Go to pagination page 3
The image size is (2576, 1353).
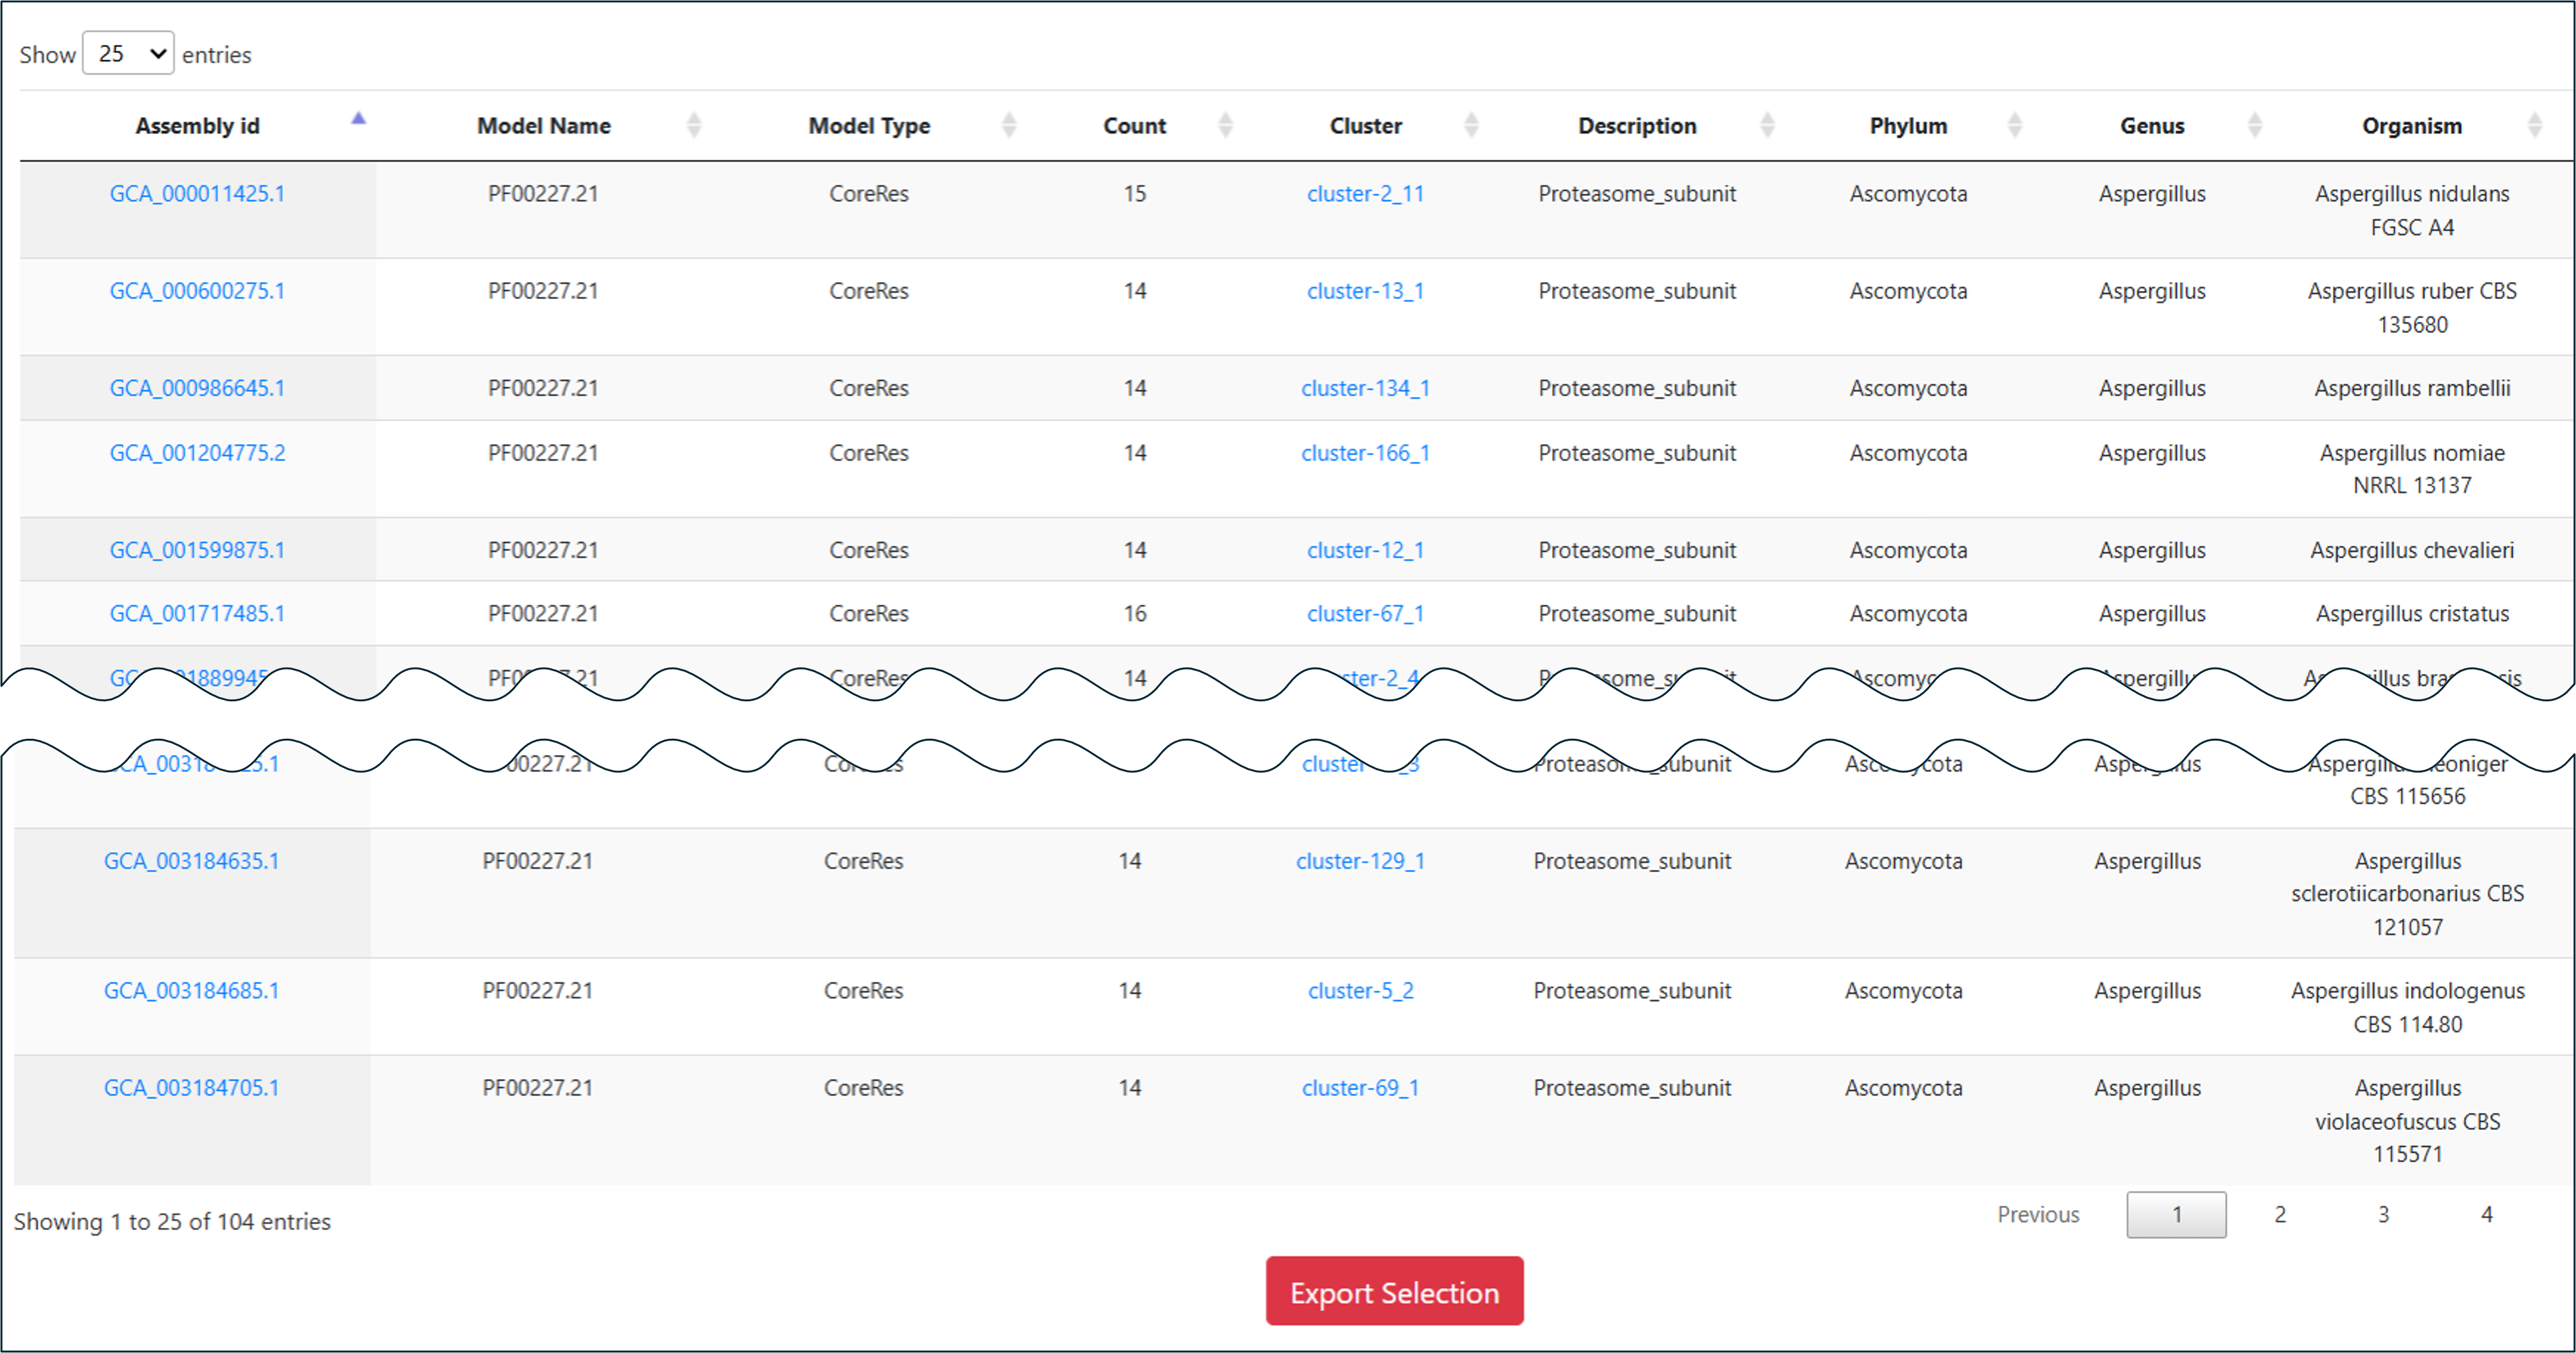click(2383, 1214)
